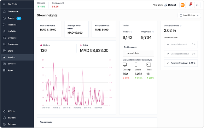
Task: Click the Products tag icon
Action: pos(4,25)
